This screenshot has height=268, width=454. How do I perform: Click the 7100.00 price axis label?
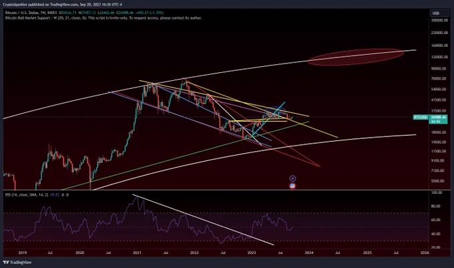[439, 170]
